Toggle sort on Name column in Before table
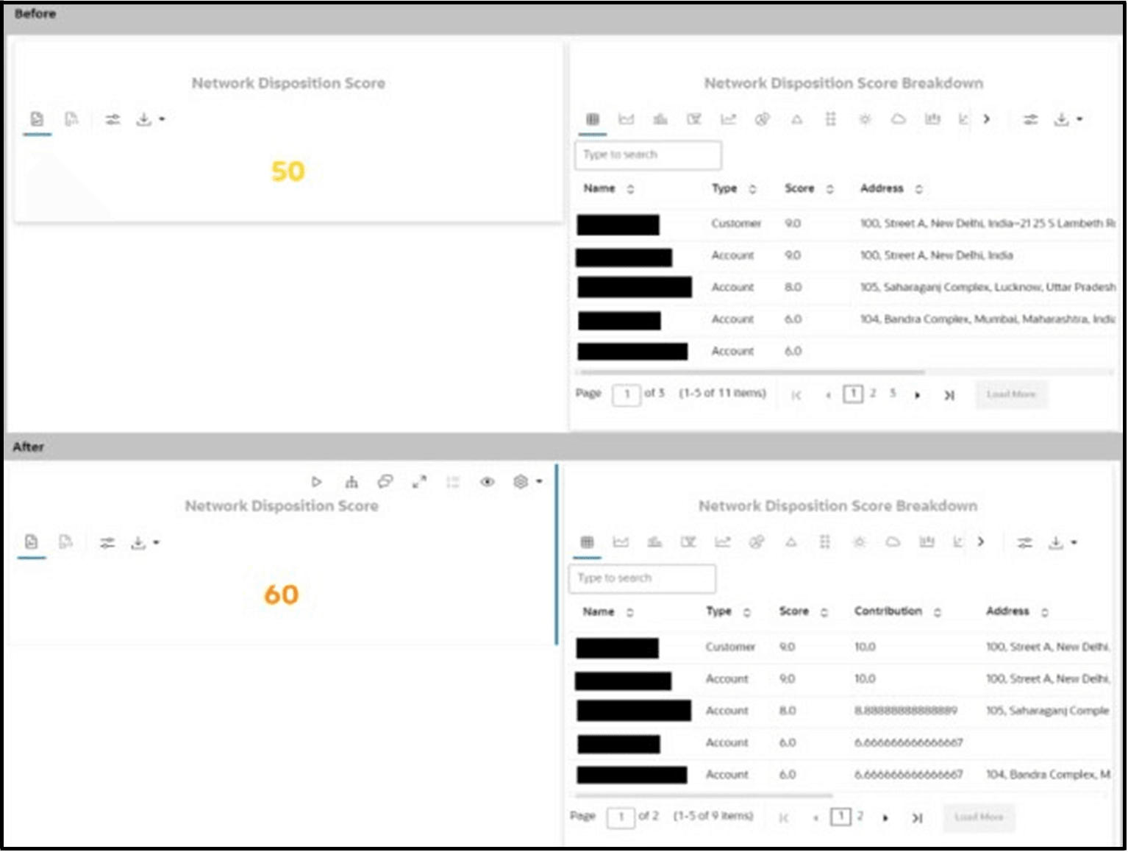Image resolution: width=1128 pixels, height=852 pixels. tap(630, 189)
